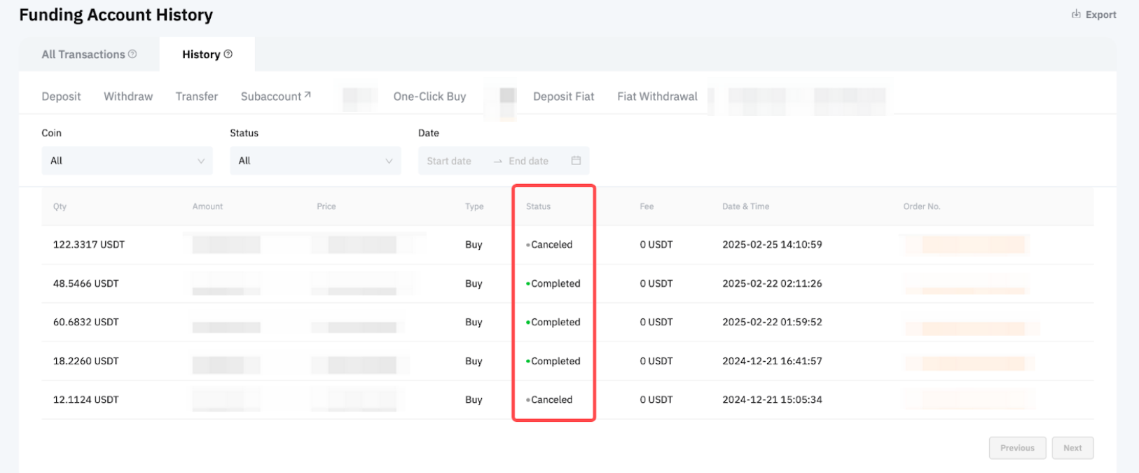Select the Transfer tab
The image size is (1139, 473).
pyautogui.click(x=197, y=97)
